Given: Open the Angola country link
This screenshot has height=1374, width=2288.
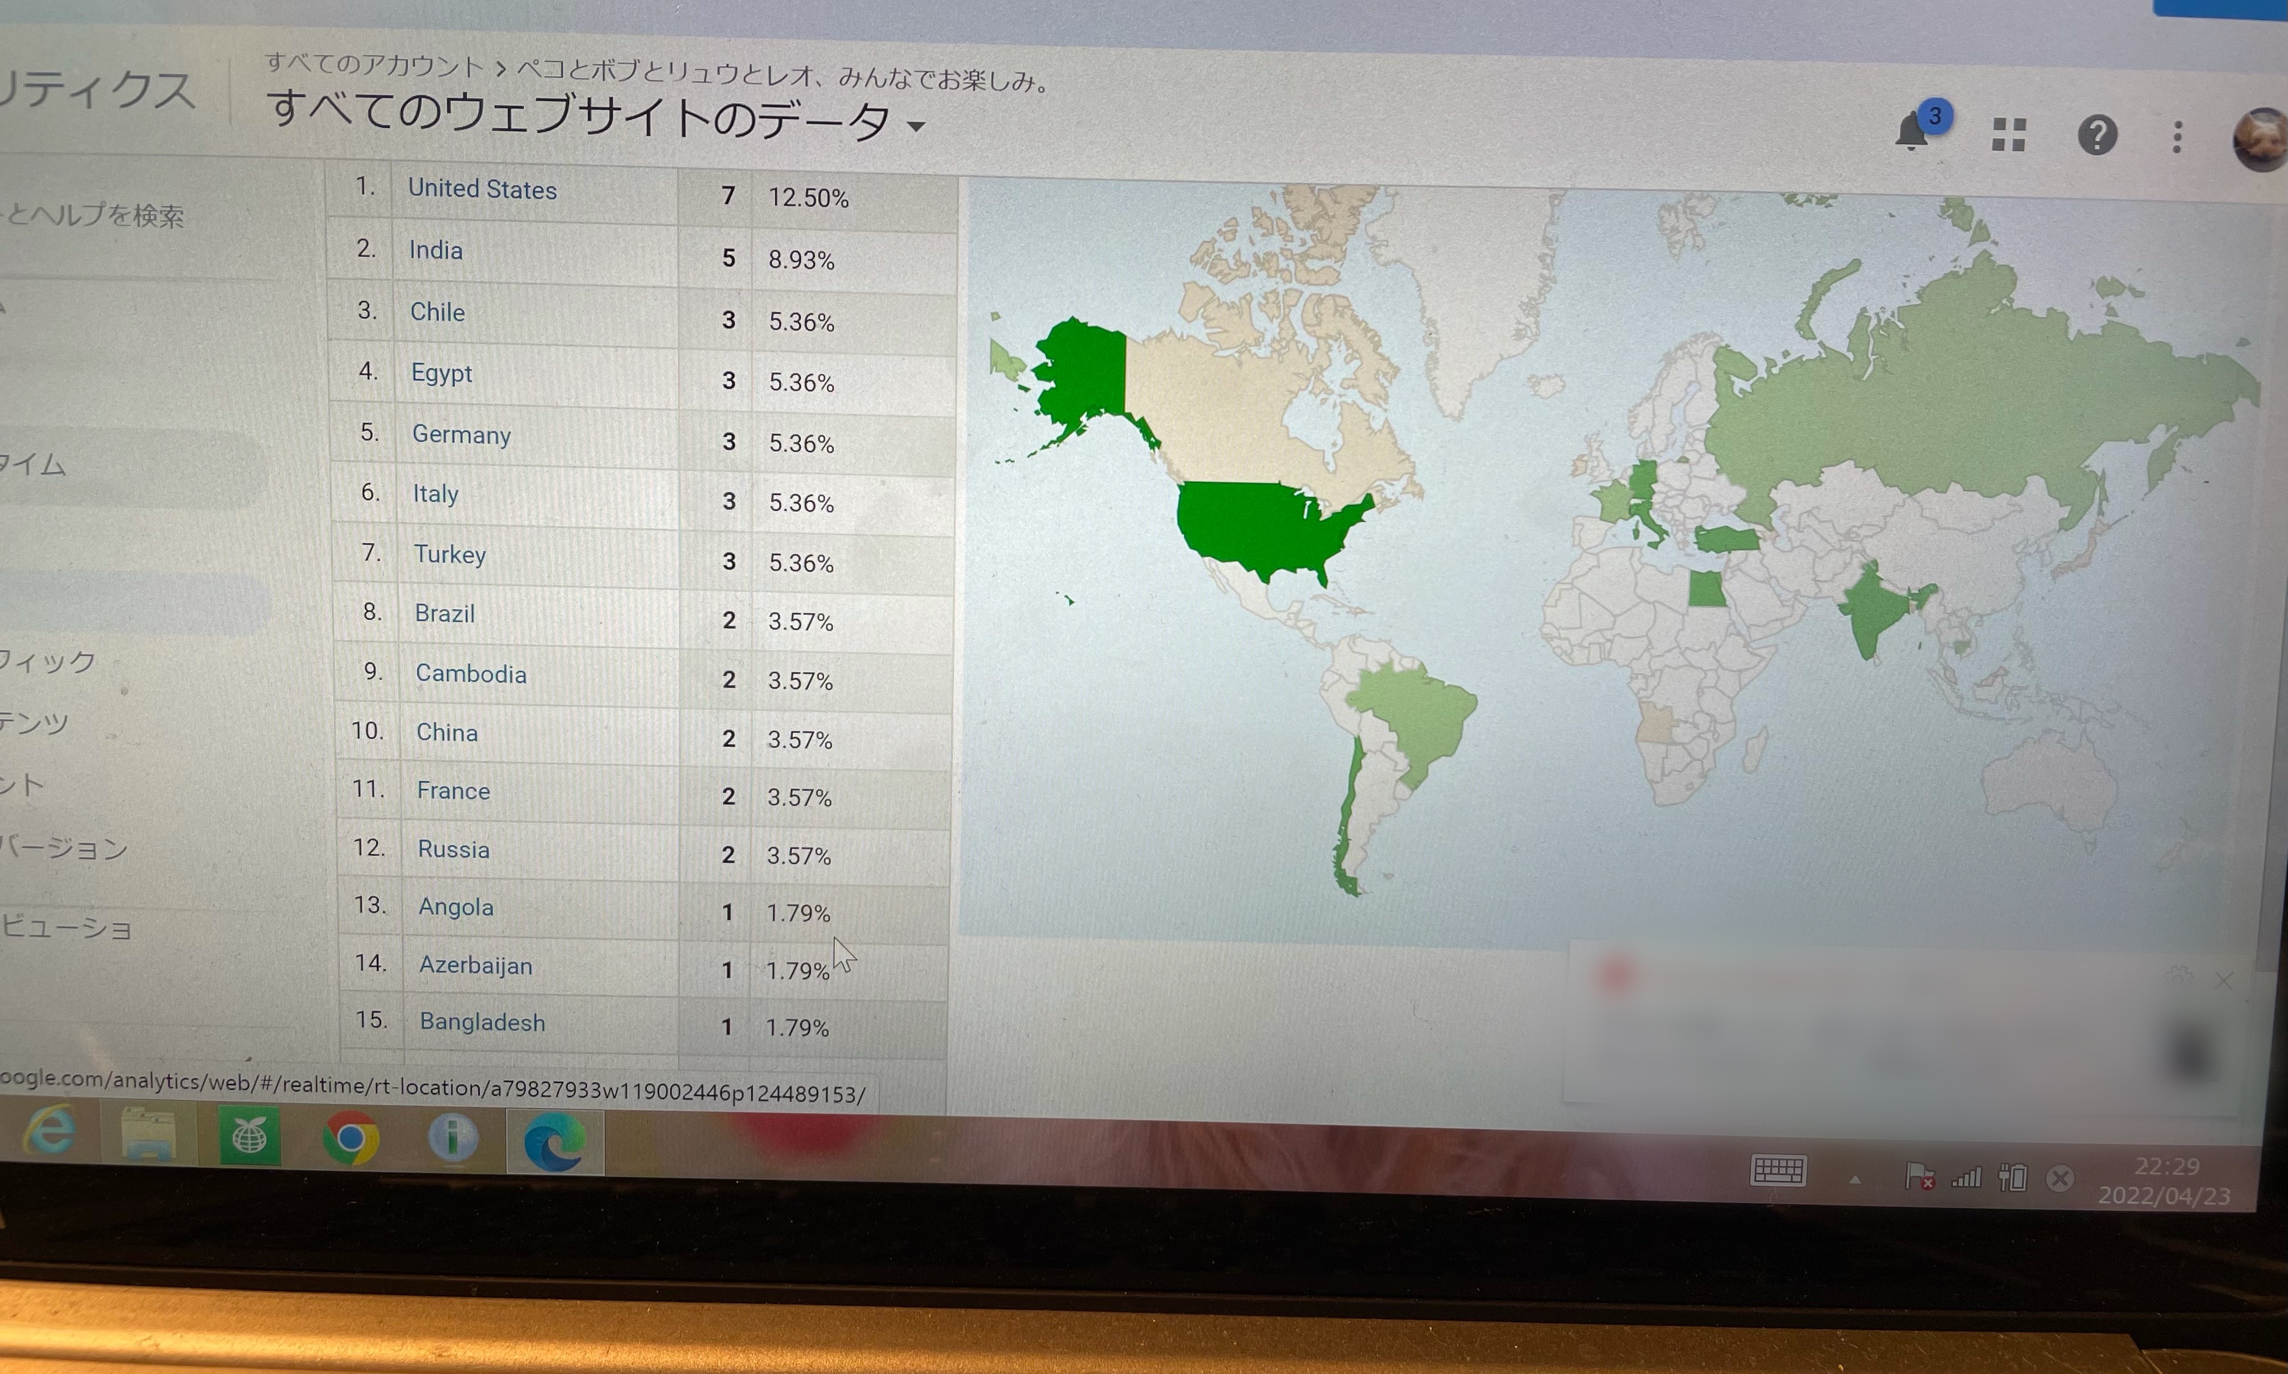Looking at the screenshot, I should pos(456,906).
